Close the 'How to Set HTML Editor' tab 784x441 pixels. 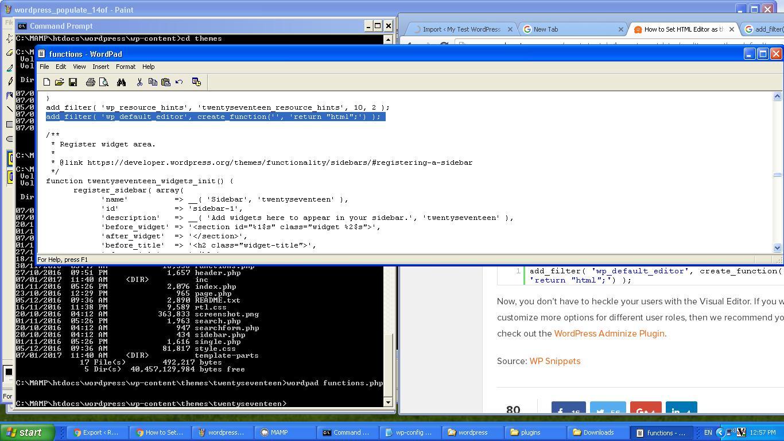click(731, 29)
